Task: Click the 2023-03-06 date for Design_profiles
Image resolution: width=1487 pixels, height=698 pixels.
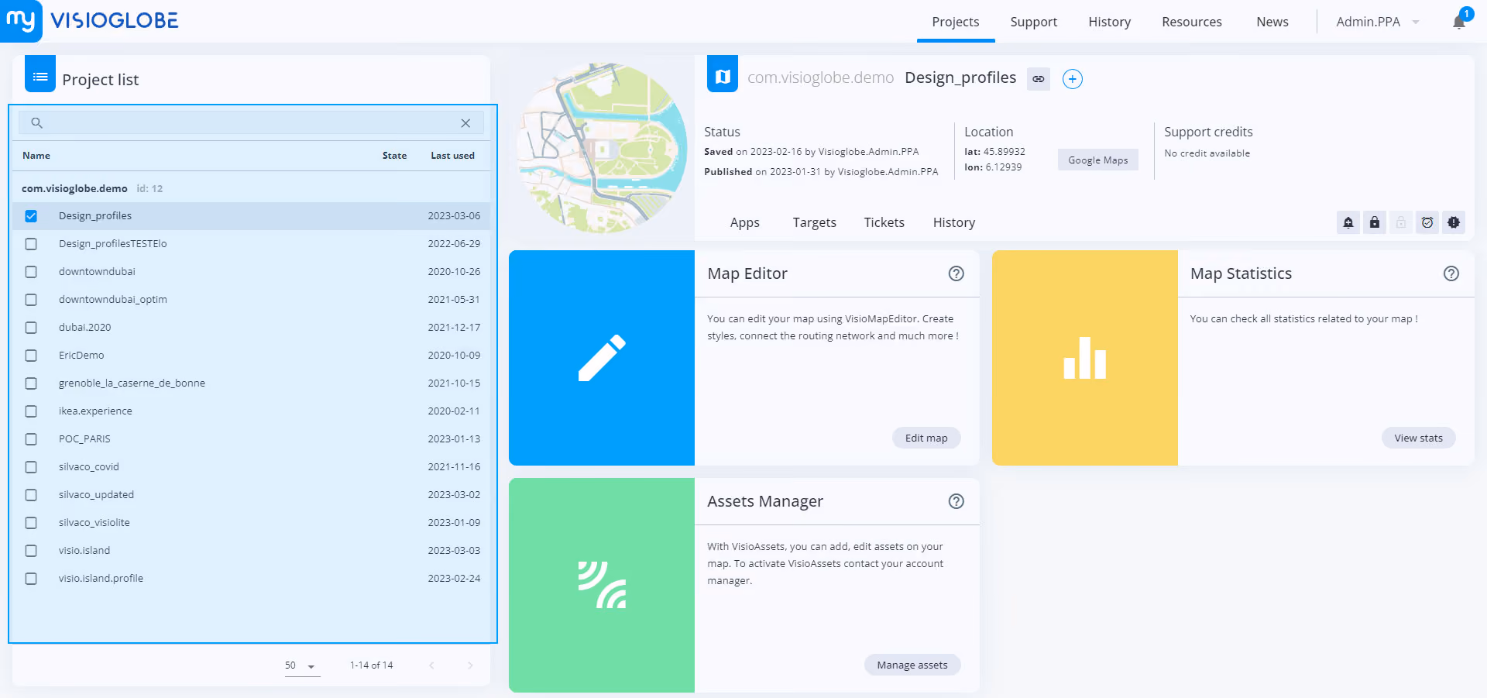Action: (x=454, y=216)
